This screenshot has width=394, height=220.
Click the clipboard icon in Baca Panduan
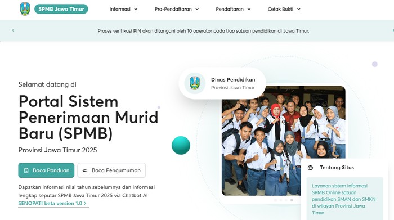click(26, 170)
